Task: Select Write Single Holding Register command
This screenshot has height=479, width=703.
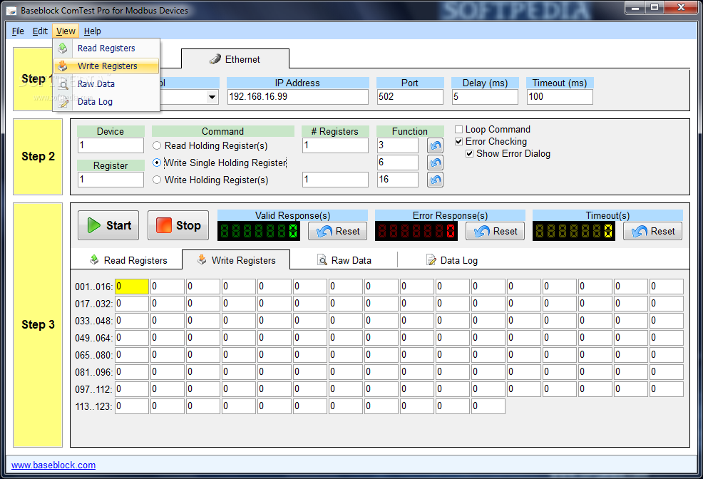Action: [x=157, y=163]
